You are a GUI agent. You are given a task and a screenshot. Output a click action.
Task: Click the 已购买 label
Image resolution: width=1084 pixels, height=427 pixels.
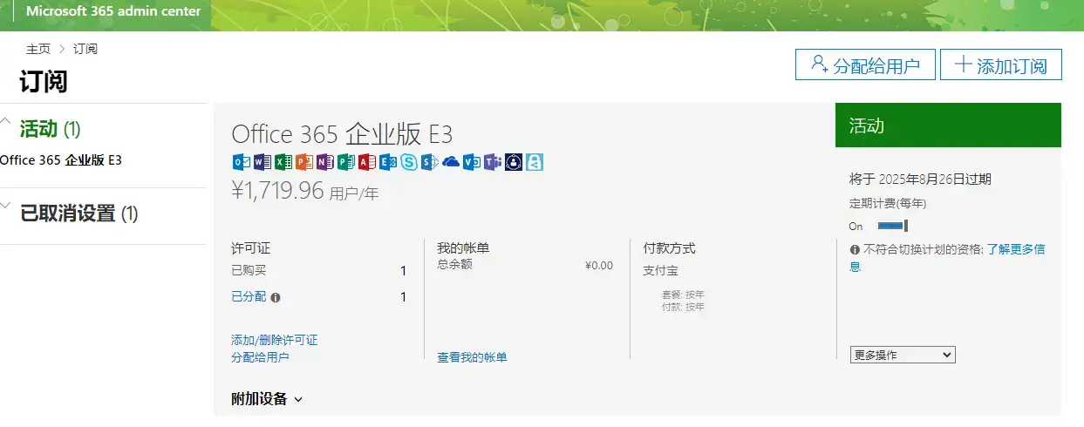click(249, 271)
